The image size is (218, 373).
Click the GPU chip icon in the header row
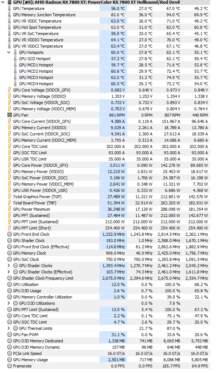point(10,2)
